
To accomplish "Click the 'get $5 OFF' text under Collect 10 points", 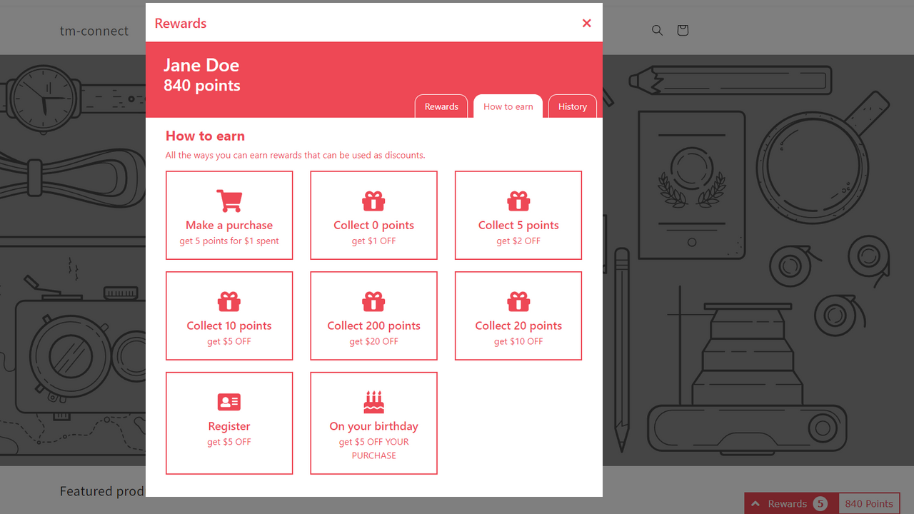I will [229, 342].
